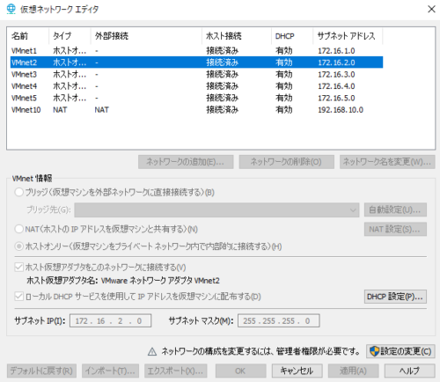
Task: Click the 適用(A) button
Action: point(354,371)
